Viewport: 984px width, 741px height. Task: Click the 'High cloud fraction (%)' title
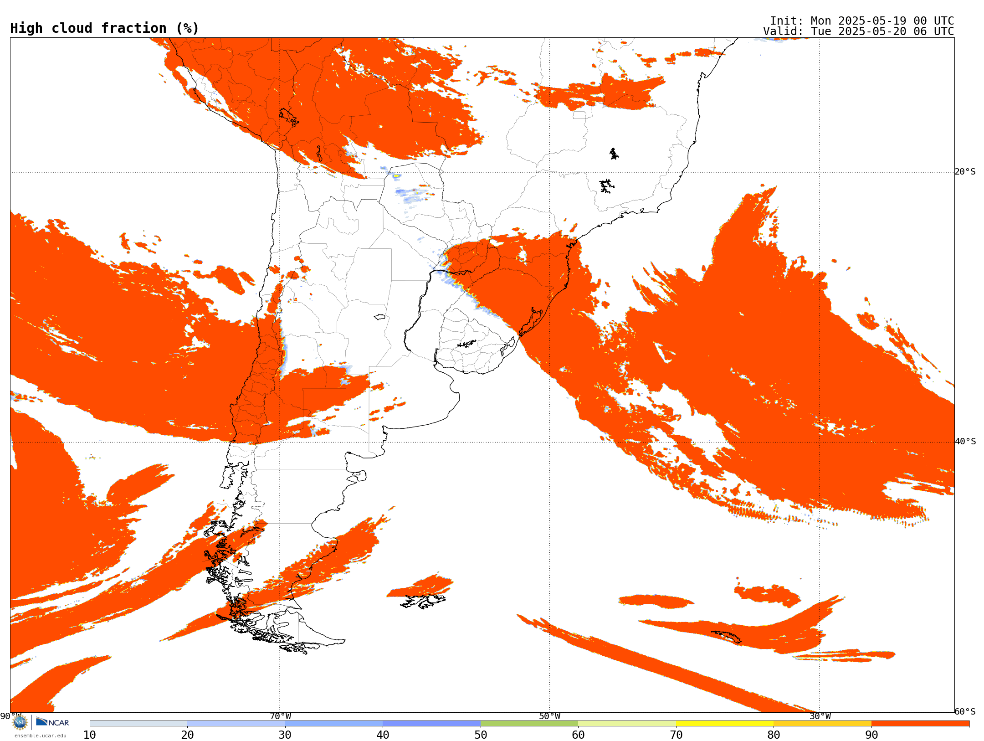click(x=104, y=28)
